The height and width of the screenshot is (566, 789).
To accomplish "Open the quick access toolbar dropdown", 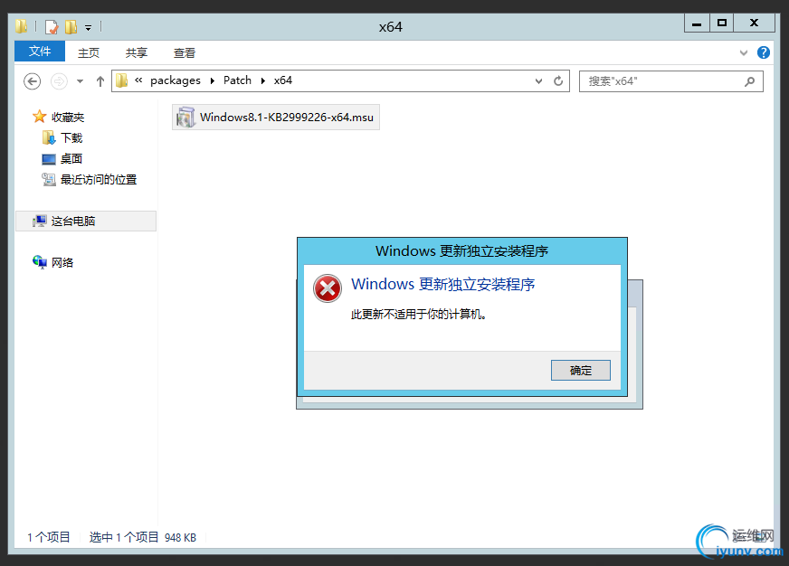I will pyautogui.click(x=88, y=28).
